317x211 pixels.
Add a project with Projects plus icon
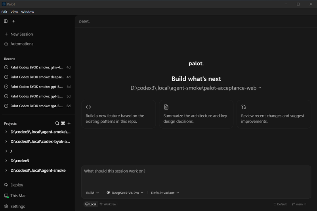(x=69, y=123)
